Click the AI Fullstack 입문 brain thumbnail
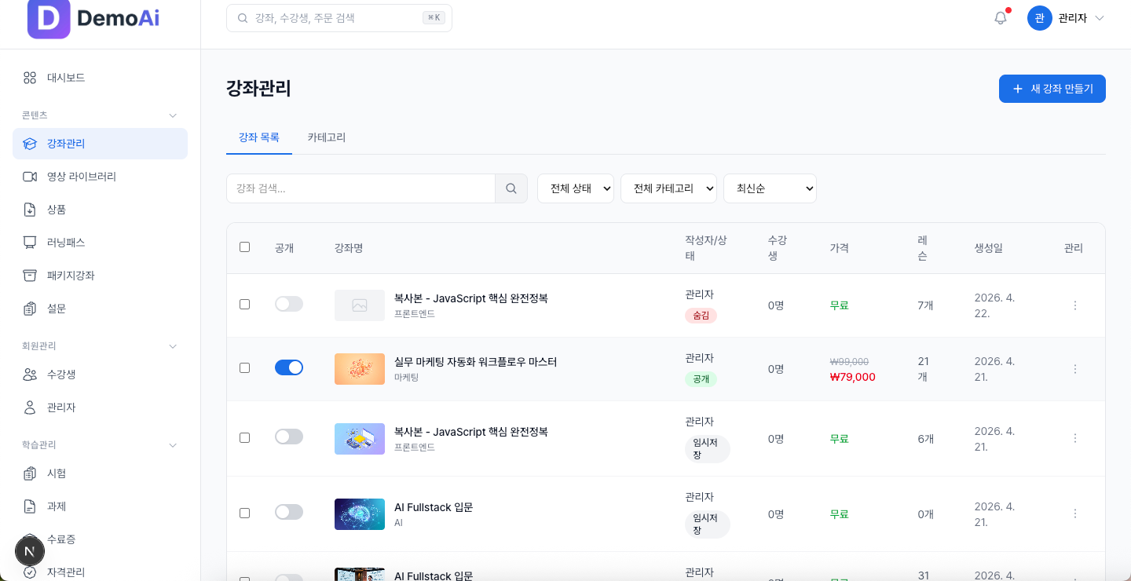The image size is (1131, 581). click(360, 514)
